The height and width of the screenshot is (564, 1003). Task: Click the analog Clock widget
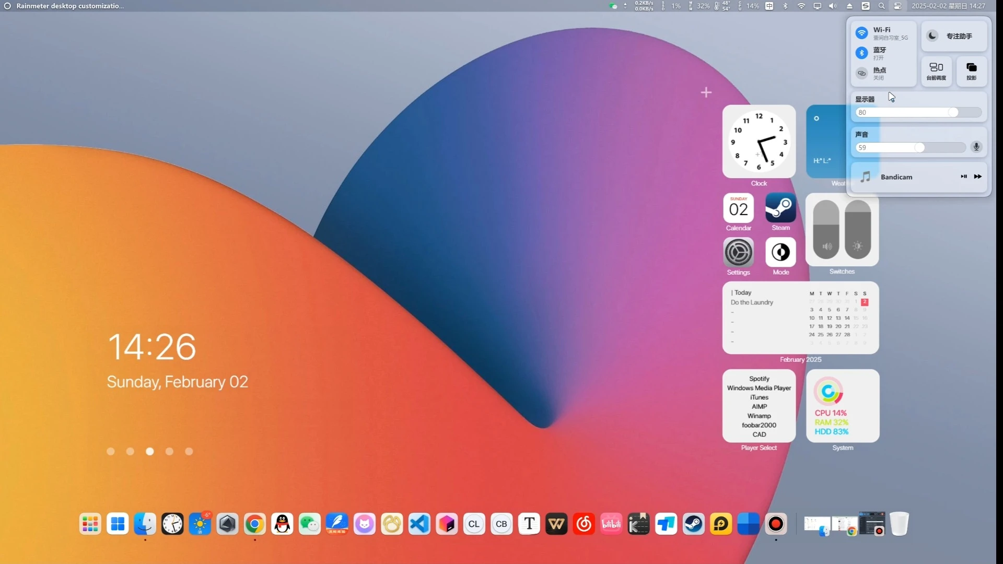(759, 142)
